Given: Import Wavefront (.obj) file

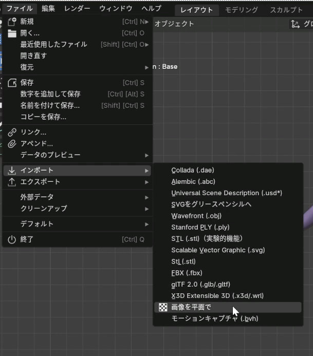Looking at the screenshot, I should [x=228, y=216].
